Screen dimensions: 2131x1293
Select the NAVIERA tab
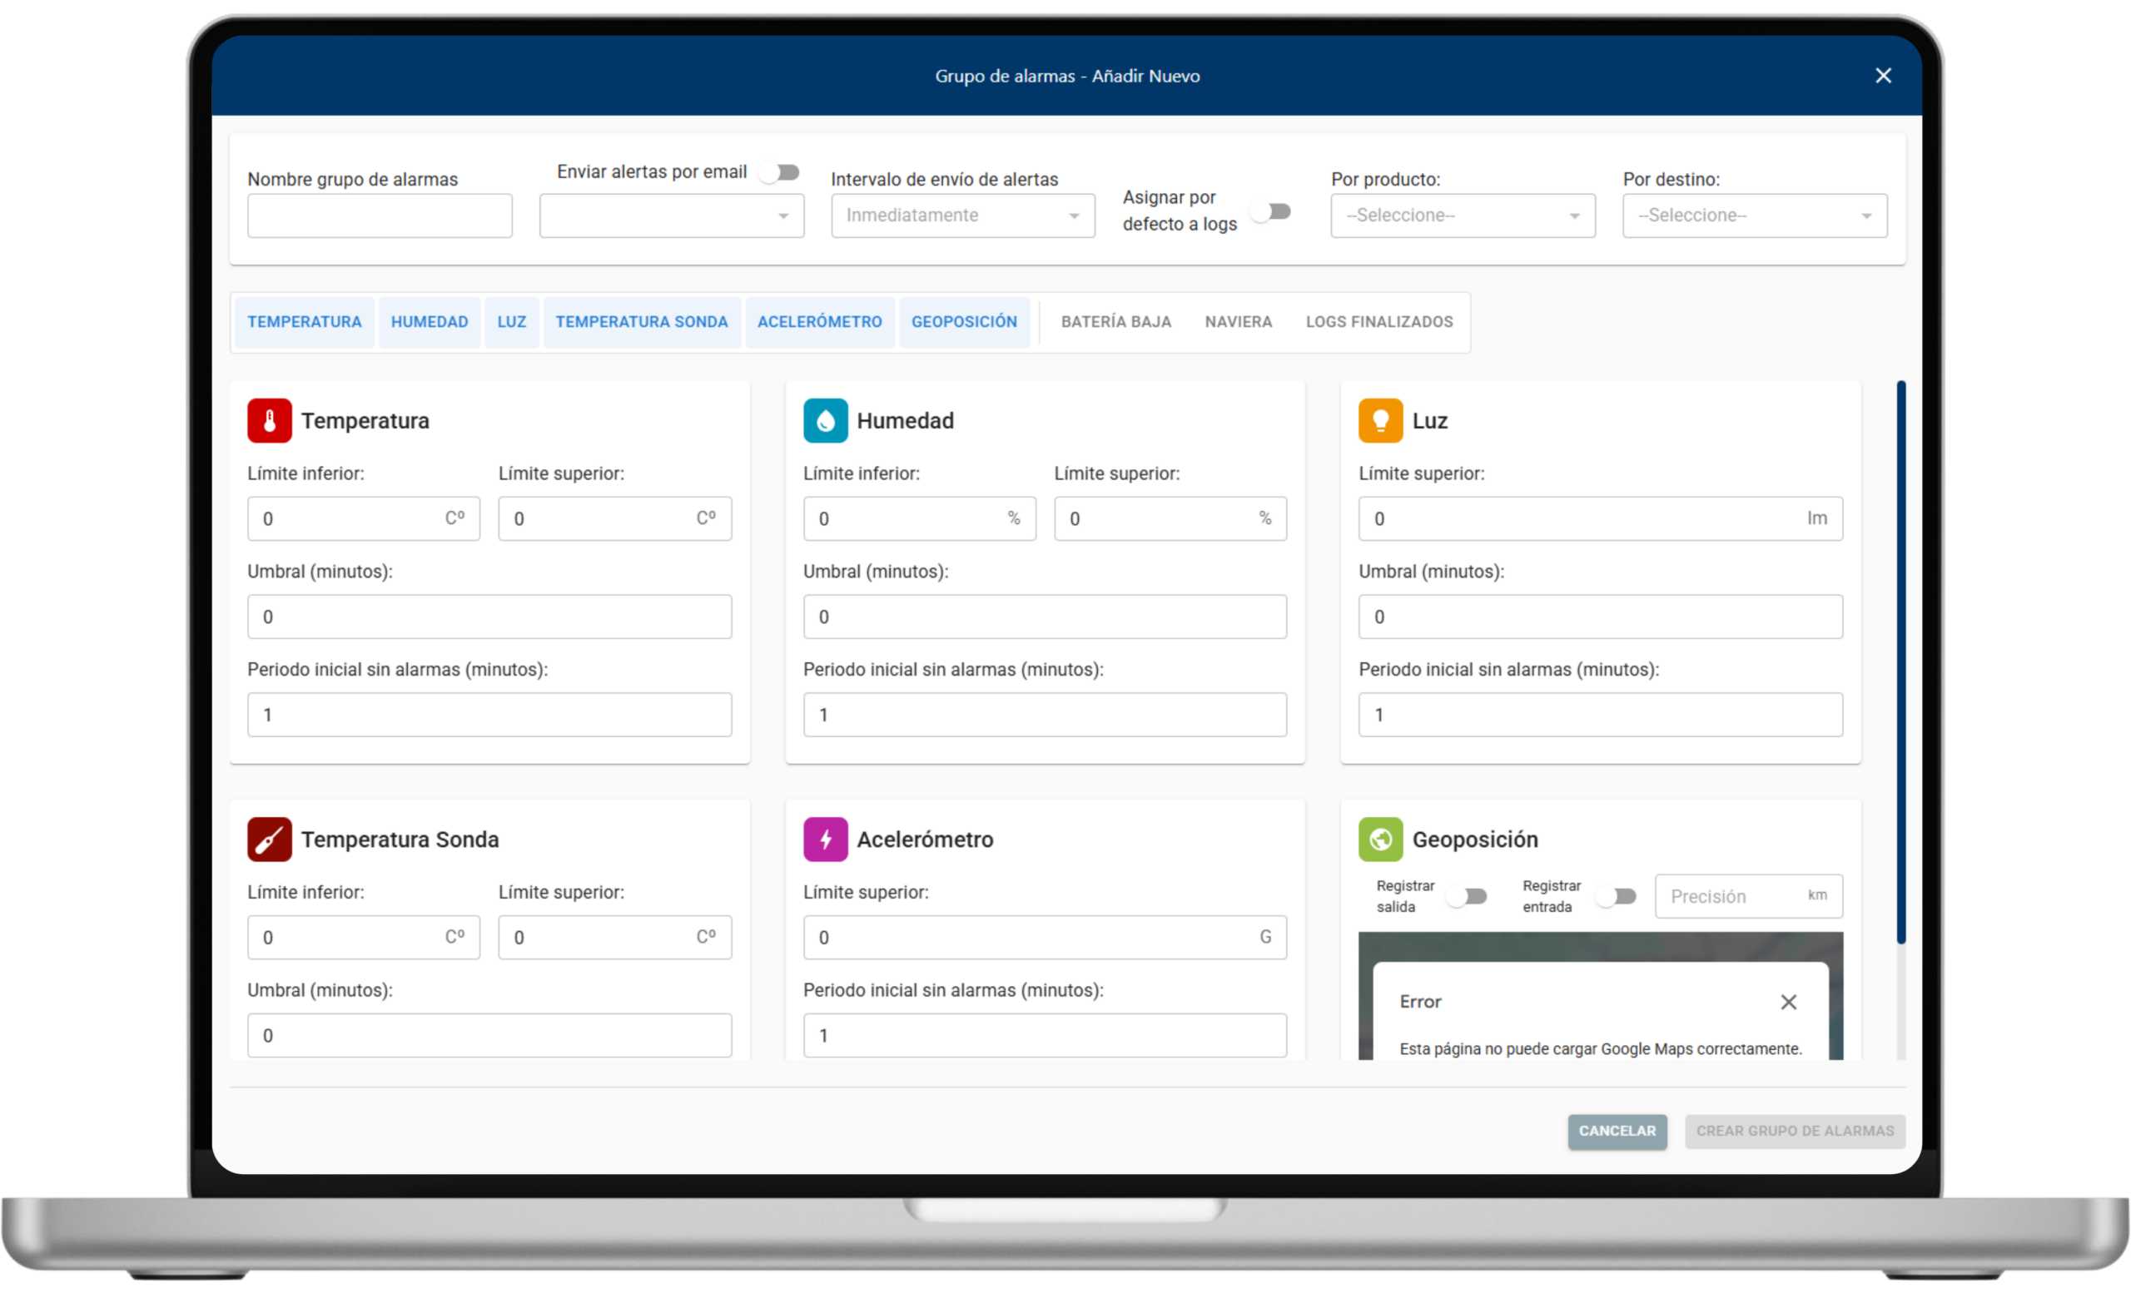[1239, 321]
